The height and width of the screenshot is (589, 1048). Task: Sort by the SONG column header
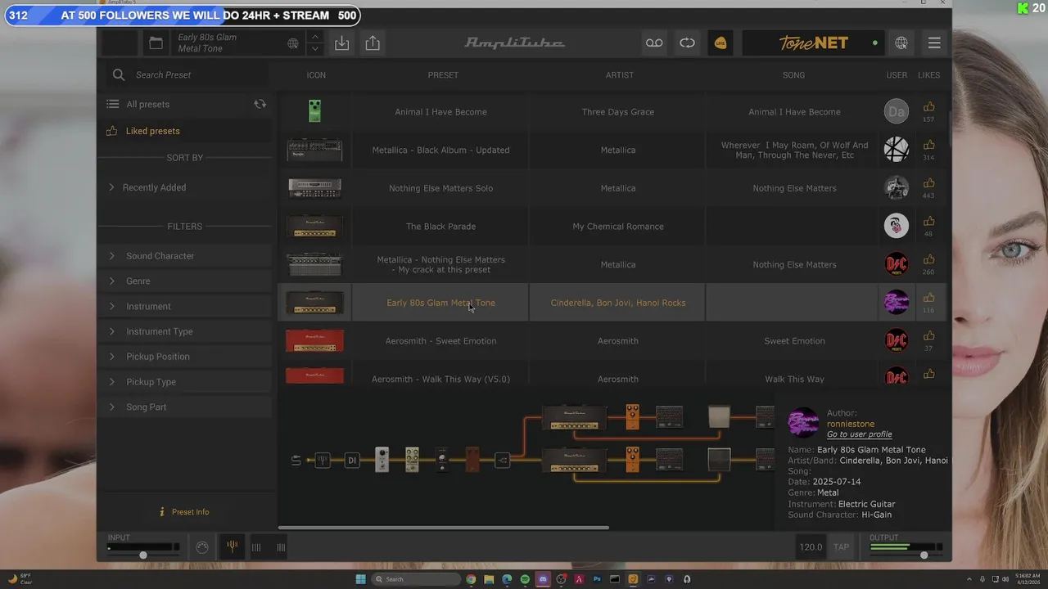tap(793, 74)
